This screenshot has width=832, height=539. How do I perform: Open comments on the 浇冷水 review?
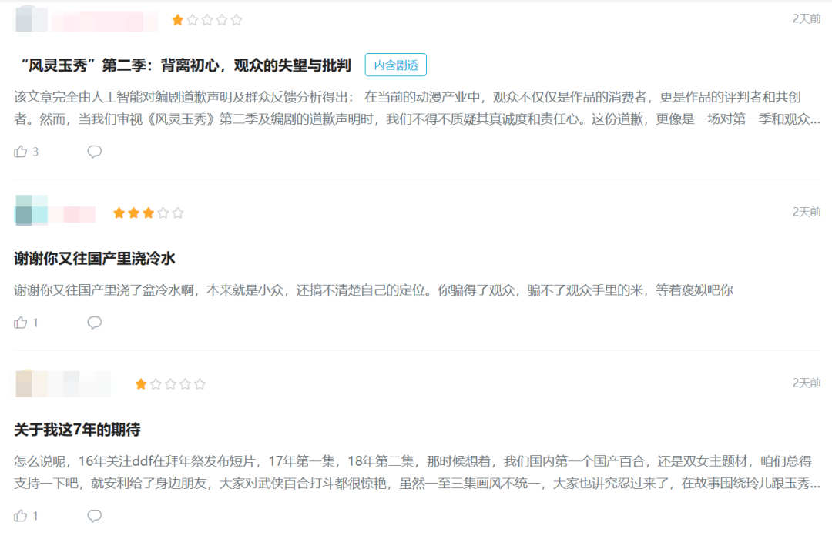pyautogui.click(x=94, y=323)
